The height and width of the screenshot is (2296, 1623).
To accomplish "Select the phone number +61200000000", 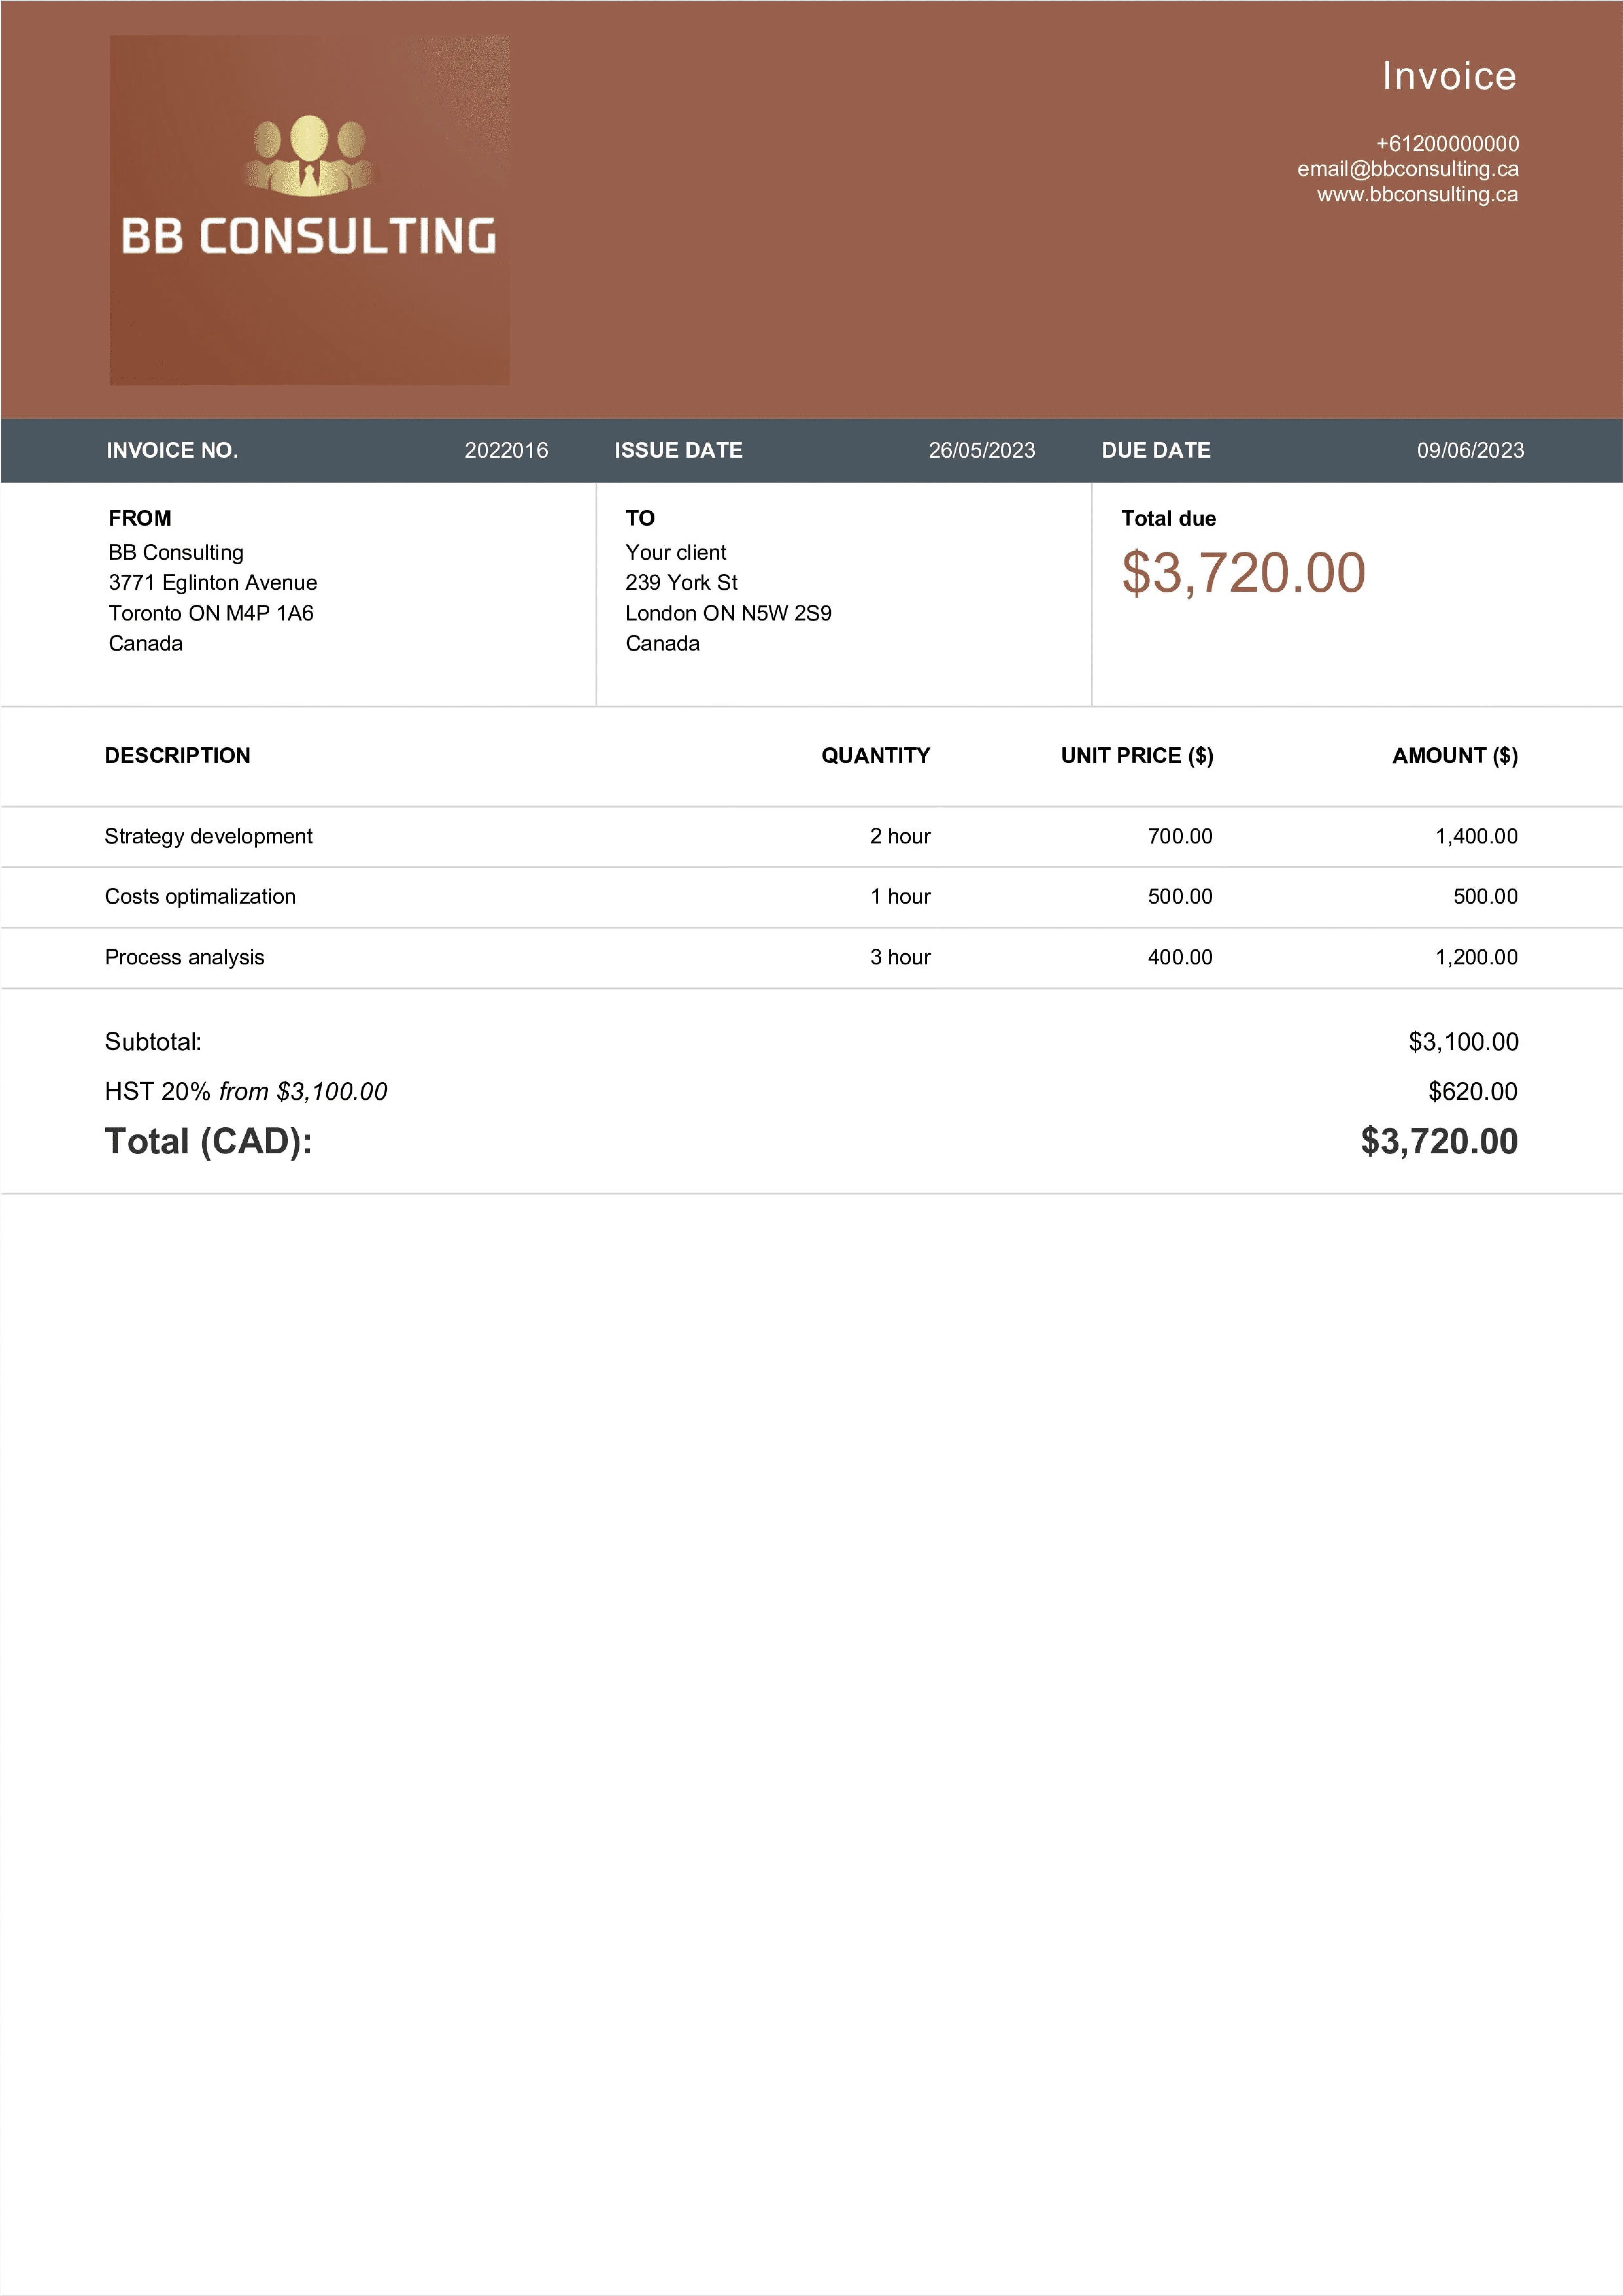I will pos(1447,143).
